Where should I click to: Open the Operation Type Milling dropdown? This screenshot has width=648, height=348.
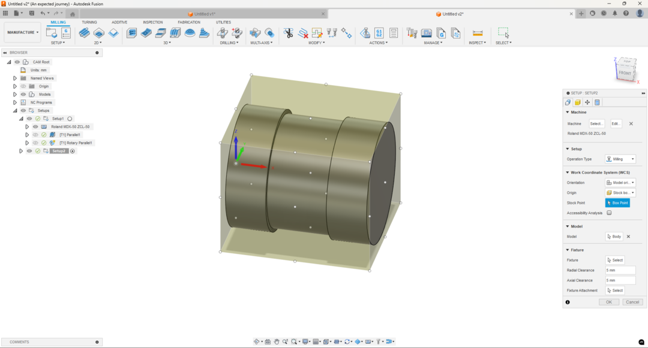coord(620,159)
